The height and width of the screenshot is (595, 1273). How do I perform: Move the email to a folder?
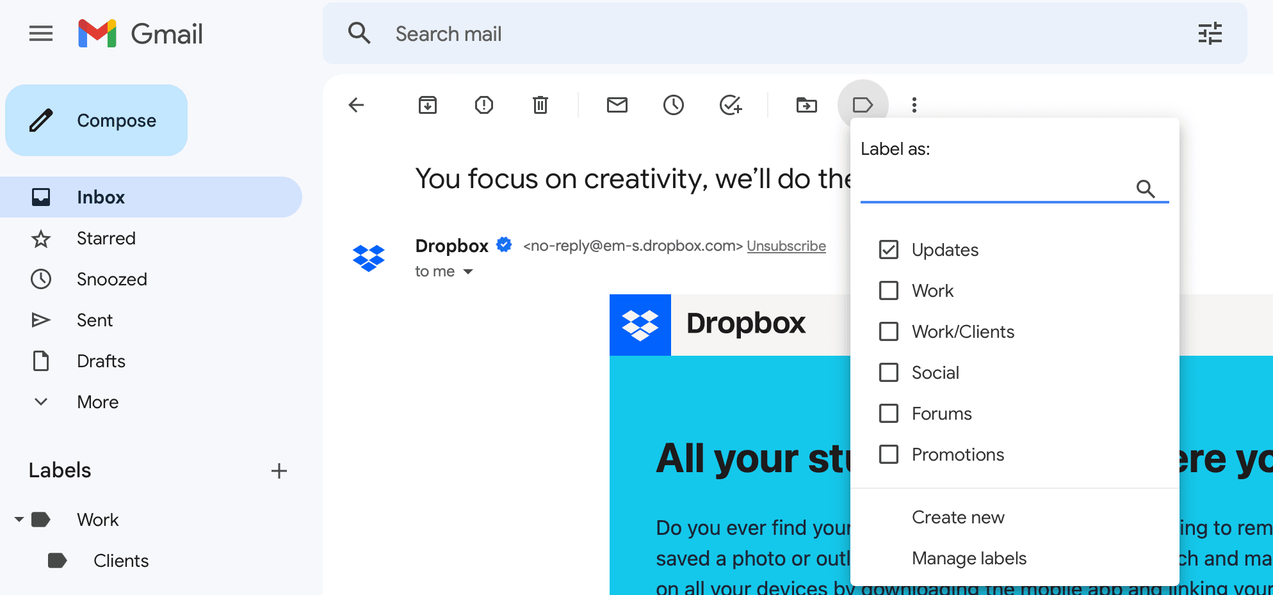click(x=806, y=105)
